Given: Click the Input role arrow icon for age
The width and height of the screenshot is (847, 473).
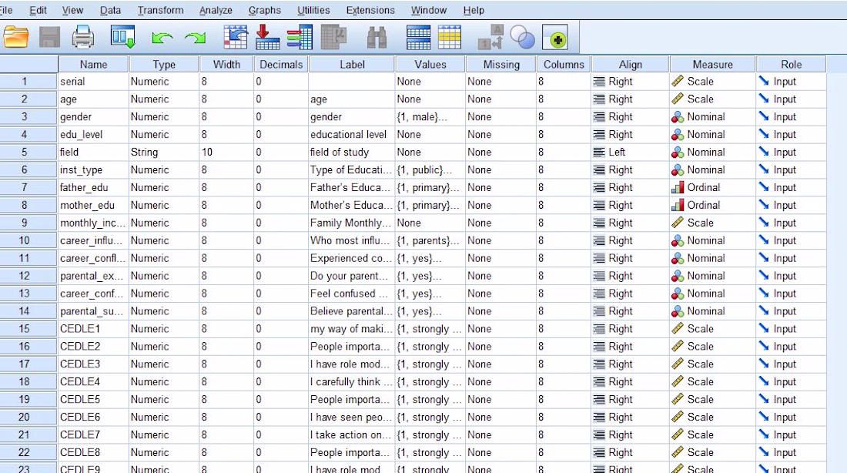Looking at the screenshot, I should coord(764,99).
